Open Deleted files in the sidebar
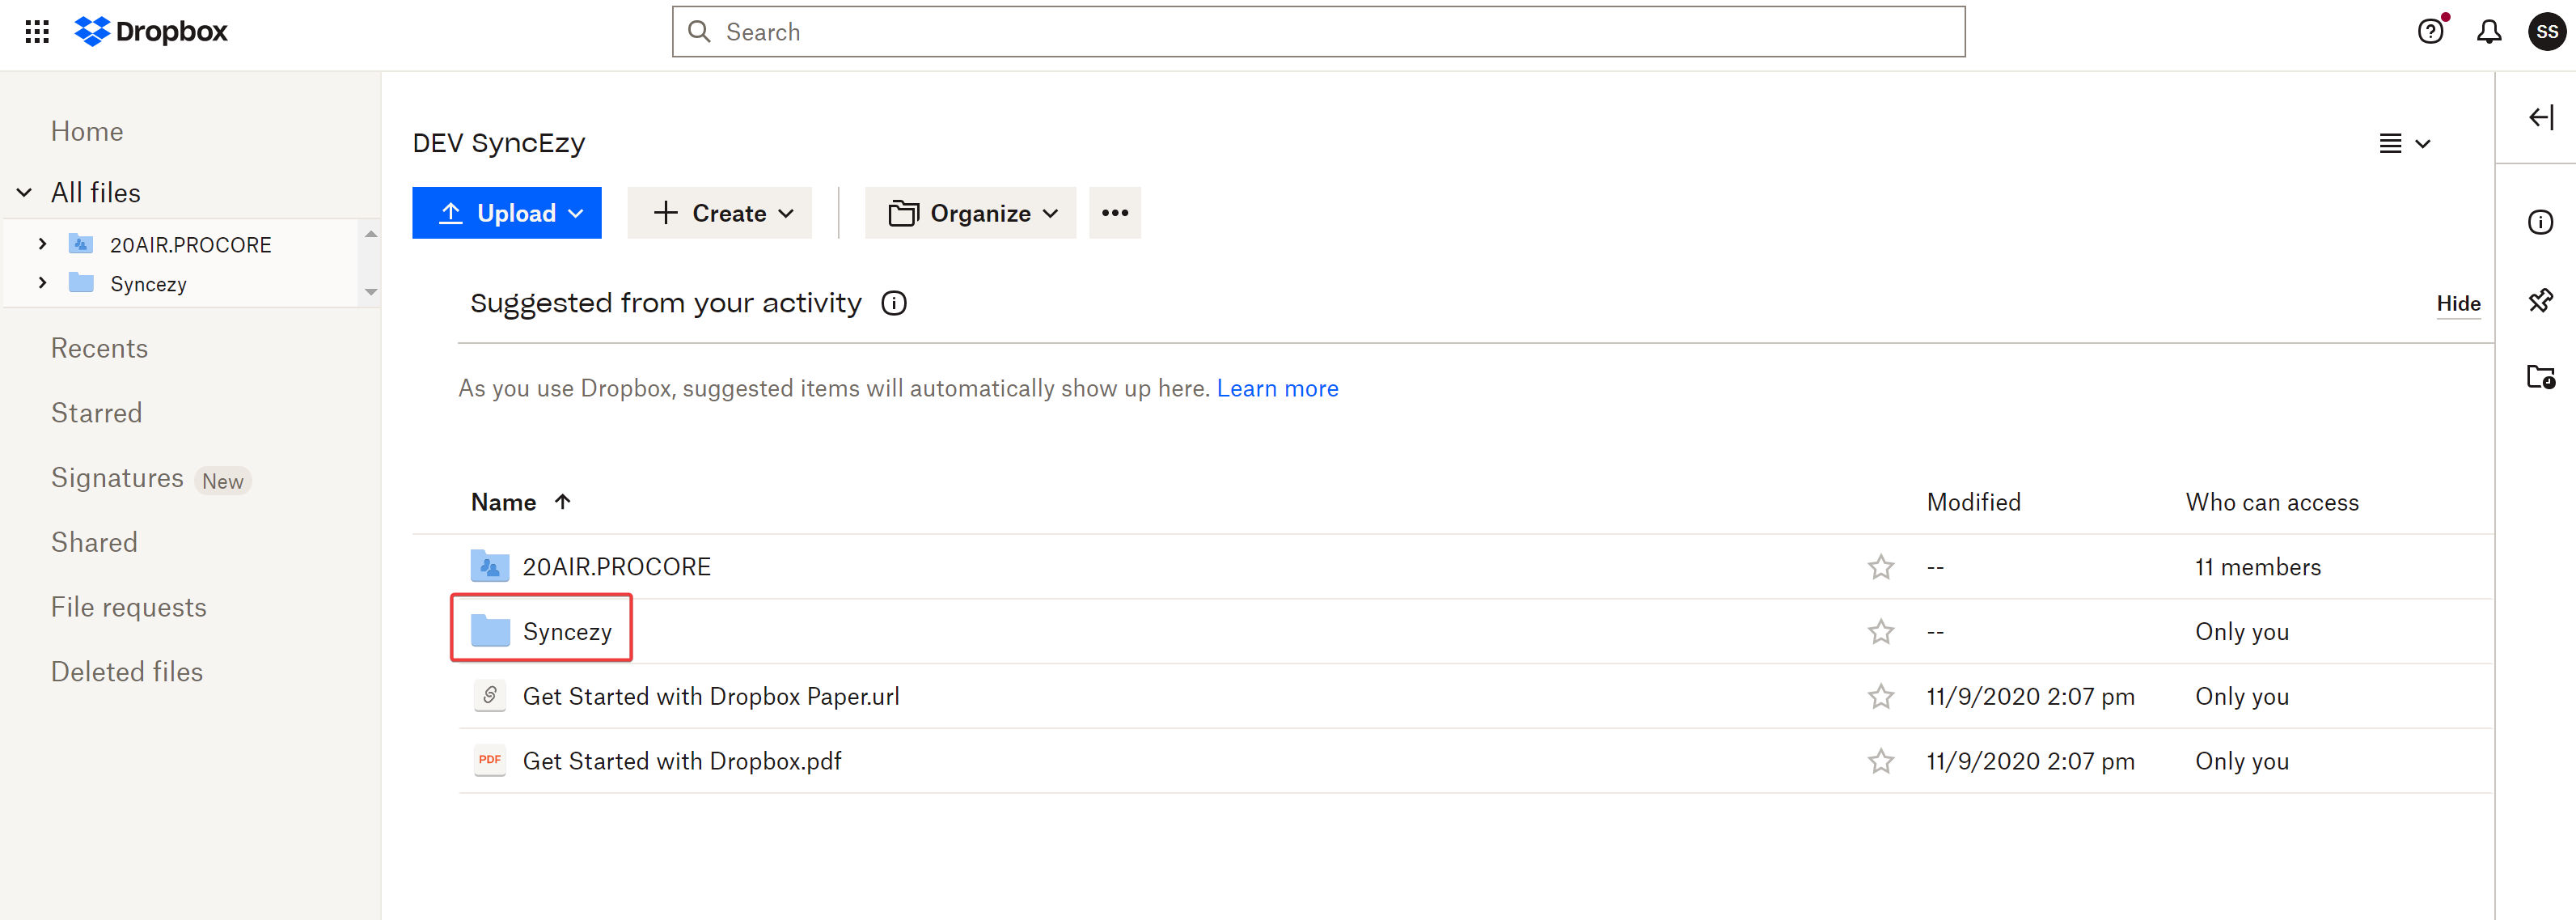Viewport: 2576px width, 920px height. 127,672
